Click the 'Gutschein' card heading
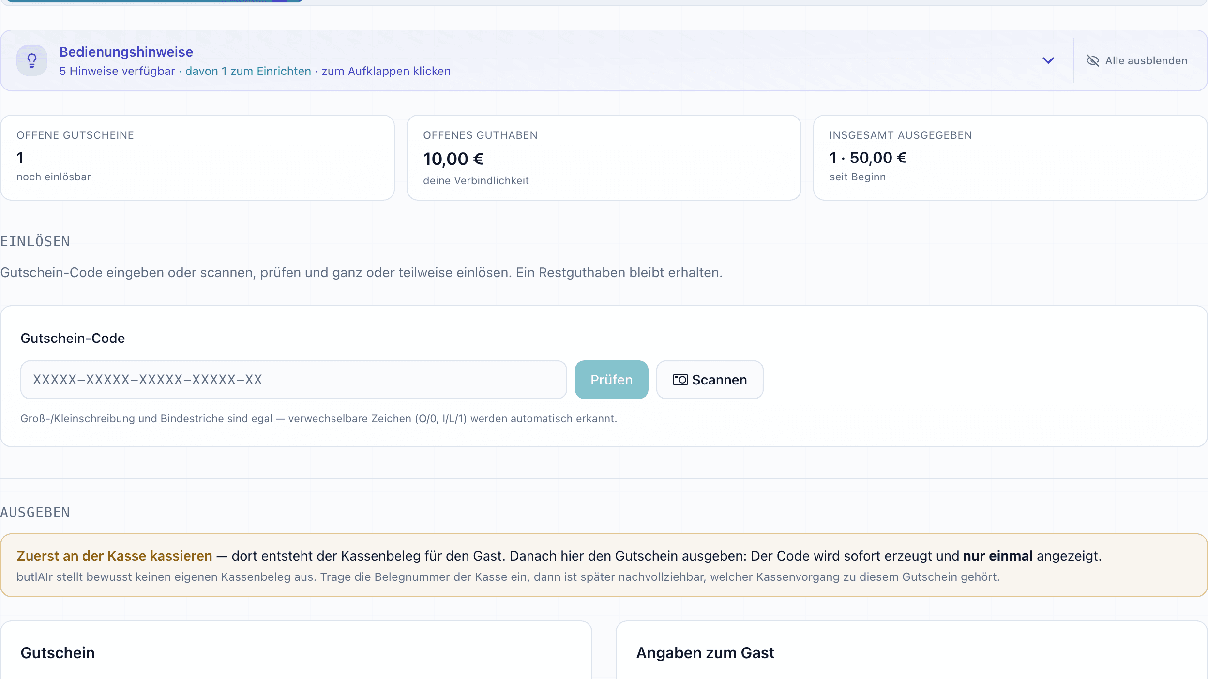1208x679 pixels. coord(58,653)
